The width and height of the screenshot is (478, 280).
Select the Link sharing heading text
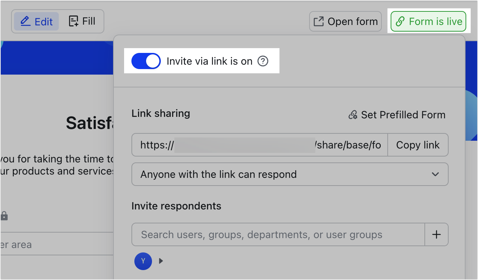[161, 113]
